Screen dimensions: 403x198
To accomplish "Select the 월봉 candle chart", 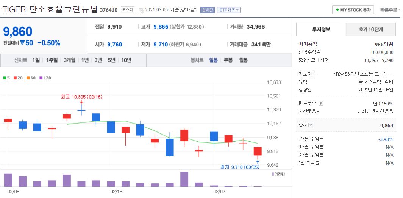I will [x=243, y=60].
